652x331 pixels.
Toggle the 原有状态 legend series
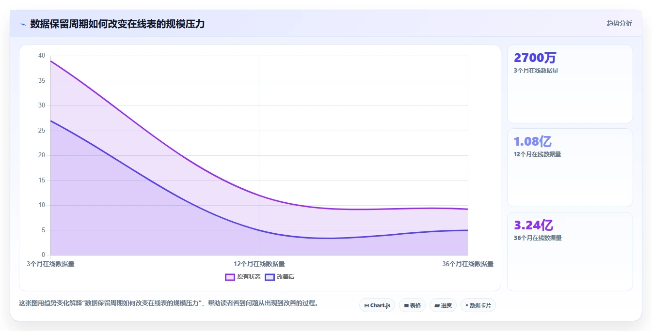243,277
